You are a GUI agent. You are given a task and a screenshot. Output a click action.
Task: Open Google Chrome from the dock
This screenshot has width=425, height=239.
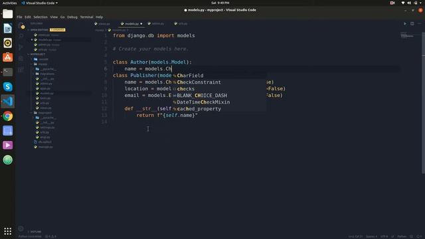(x=7, y=116)
